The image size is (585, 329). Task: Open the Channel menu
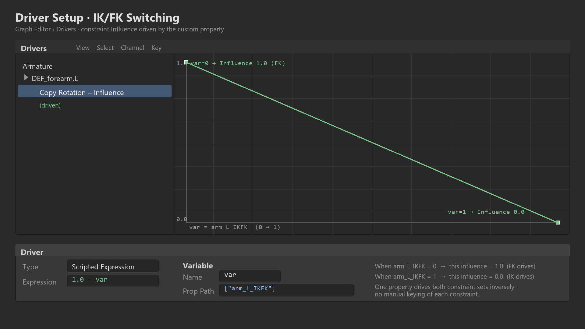[x=132, y=48]
